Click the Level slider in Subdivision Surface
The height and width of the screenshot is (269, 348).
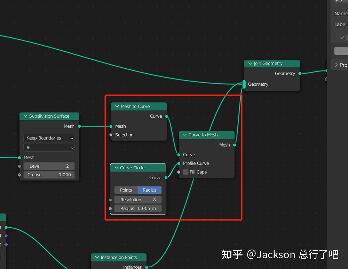click(49, 166)
